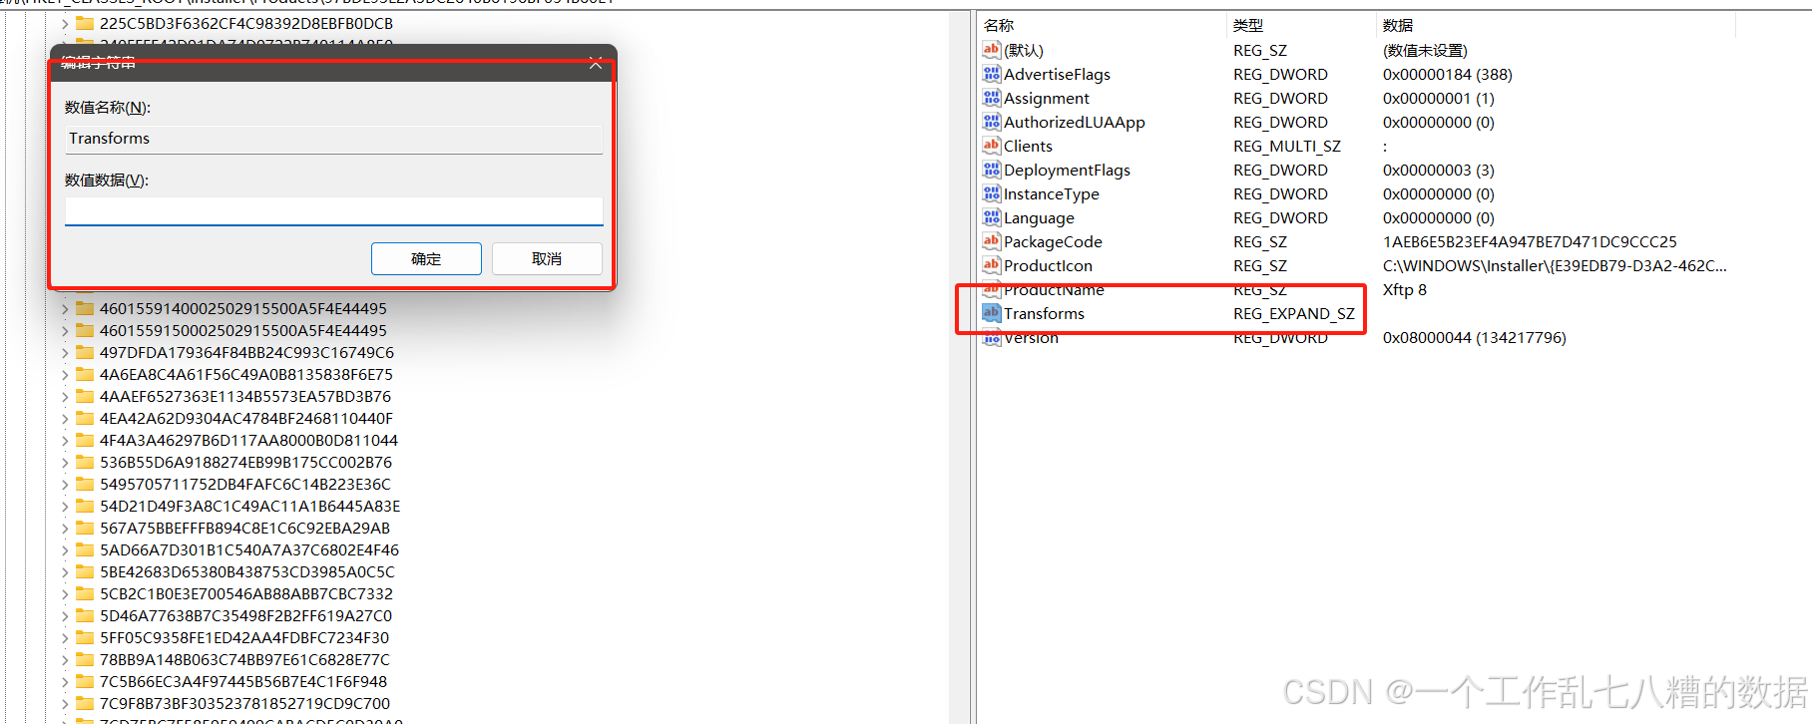The height and width of the screenshot is (724, 1812).
Task: Click folder icon of 46015591400025029155500A5F4E44495
Action: [85, 308]
